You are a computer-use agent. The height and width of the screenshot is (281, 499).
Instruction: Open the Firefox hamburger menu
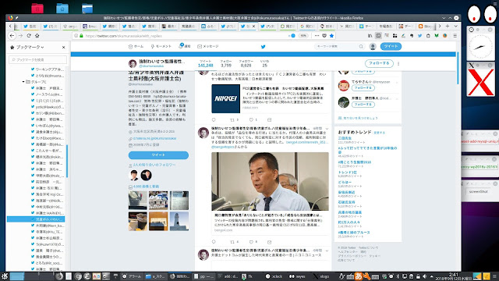pyautogui.click(x=455, y=36)
